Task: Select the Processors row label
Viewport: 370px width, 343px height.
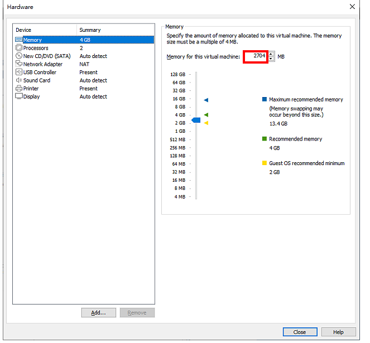Action: pyautogui.click(x=36, y=48)
